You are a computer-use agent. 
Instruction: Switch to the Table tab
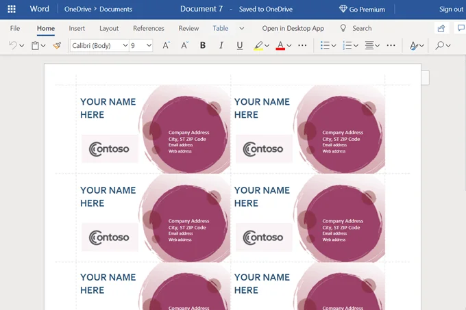click(x=221, y=29)
